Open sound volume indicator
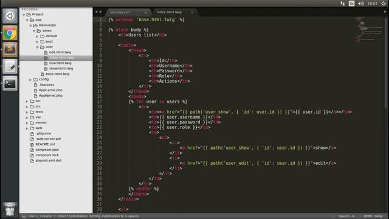389x219 pixels. [x=360, y=3]
